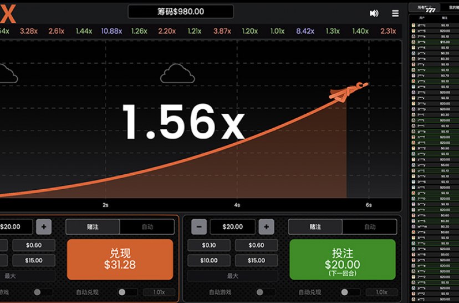Edit left panel auto cashout 1.01x field
459x303 pixels.
pos(159,292)
